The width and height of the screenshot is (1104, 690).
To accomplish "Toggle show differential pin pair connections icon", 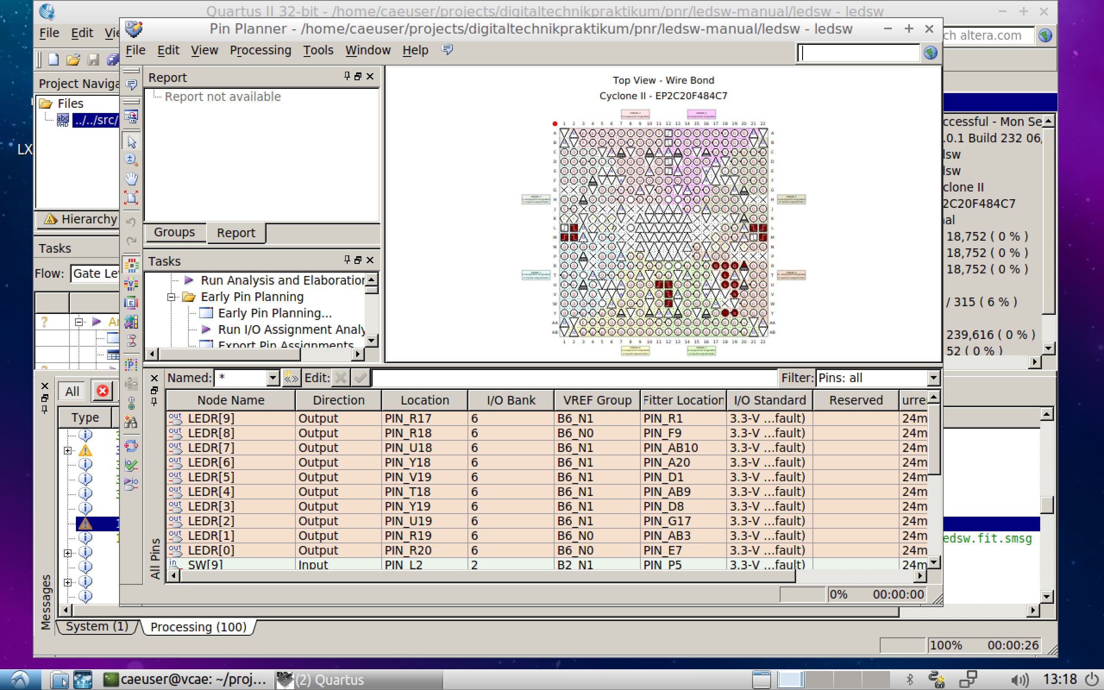I will click(132, 340).
